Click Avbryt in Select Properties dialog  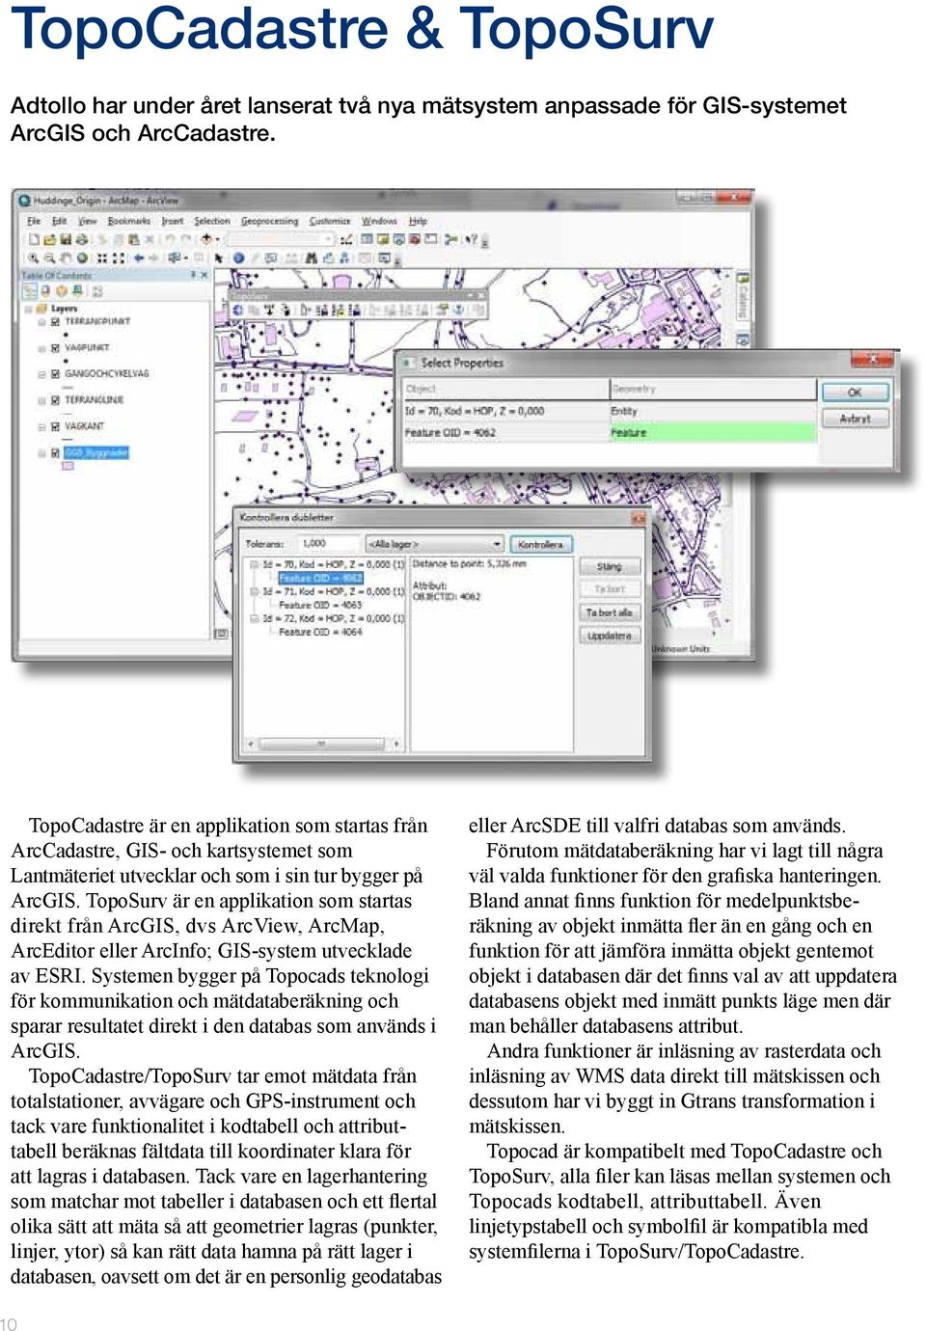[855, 419]
